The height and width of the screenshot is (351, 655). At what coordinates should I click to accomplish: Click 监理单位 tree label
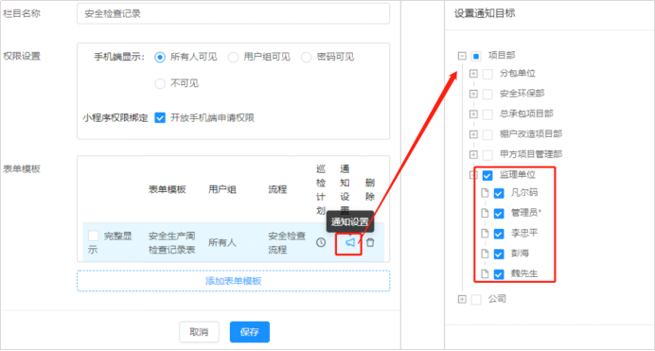[517, 174]
